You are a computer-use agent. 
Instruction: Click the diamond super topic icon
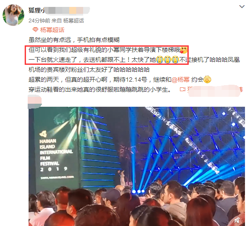(x=35, y=30)
